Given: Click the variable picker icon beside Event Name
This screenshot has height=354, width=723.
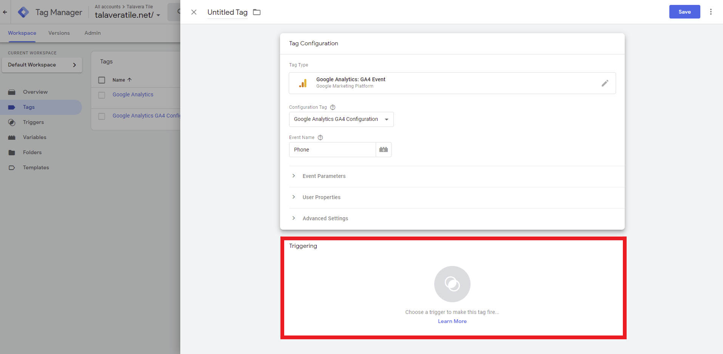Looking at the screenshot, I should (383, 150).
